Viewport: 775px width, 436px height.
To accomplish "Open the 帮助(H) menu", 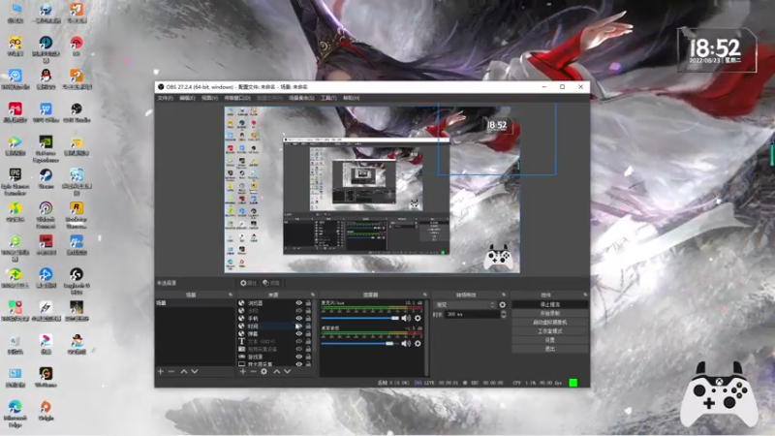I will 351,98.
